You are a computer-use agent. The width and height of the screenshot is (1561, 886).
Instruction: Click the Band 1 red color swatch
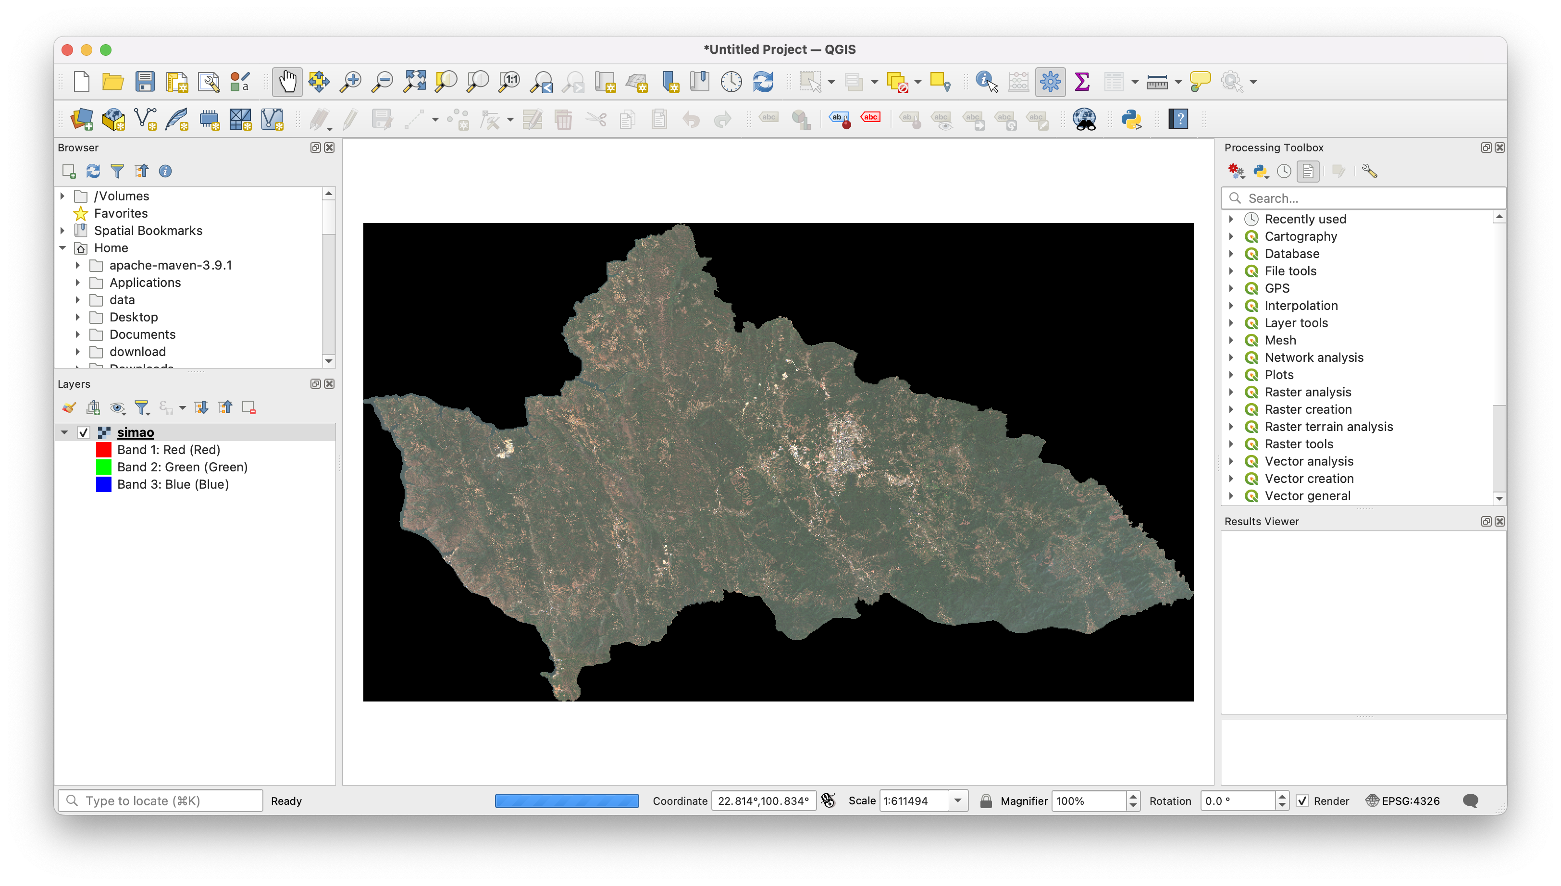point(103,450)
